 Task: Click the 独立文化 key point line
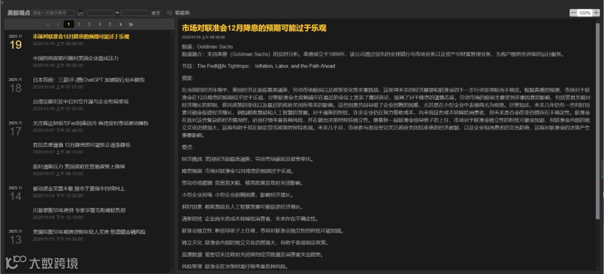(x=256, y=243)
